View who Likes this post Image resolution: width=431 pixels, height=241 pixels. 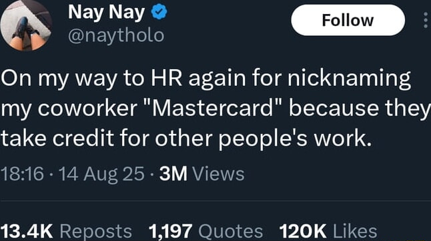point(355,231)
